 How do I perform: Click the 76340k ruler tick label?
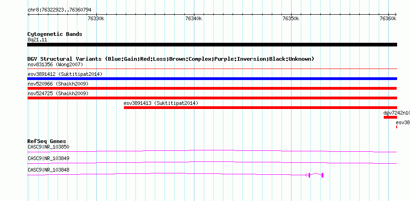[193, 19]
